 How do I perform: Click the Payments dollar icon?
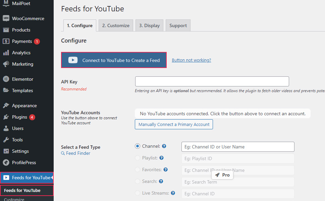[x=6, y=41]
